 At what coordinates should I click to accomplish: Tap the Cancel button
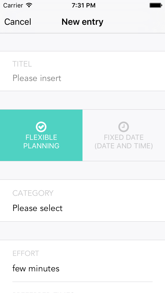(x=18, y=22)
